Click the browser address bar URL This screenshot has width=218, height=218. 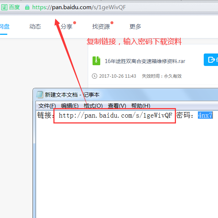pos(79,7)
